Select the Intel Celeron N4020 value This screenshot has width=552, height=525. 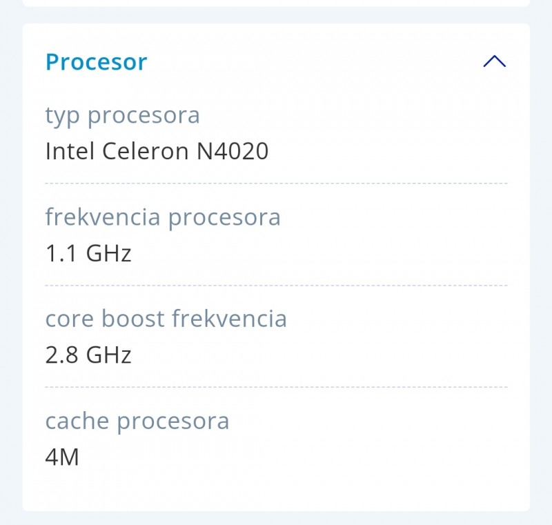click(157, 151)
